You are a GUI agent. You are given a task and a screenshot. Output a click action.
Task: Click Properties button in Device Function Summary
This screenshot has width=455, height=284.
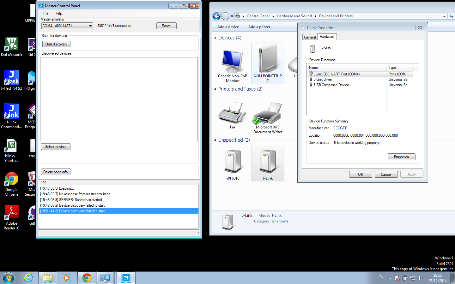(x=401, y=157)
